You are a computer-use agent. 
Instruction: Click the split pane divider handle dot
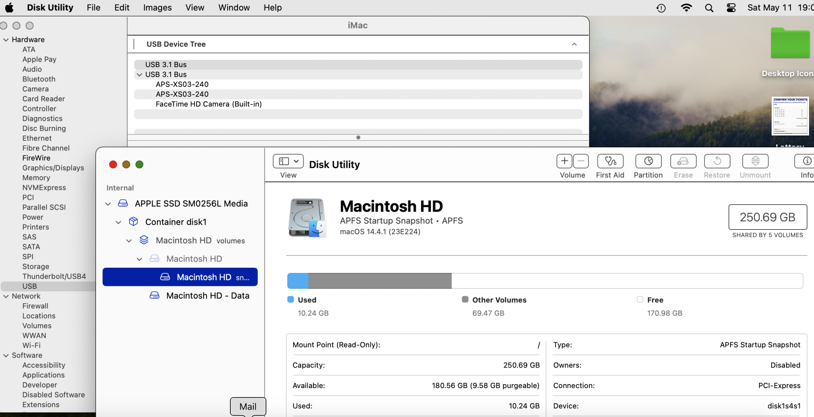[358, 138]
